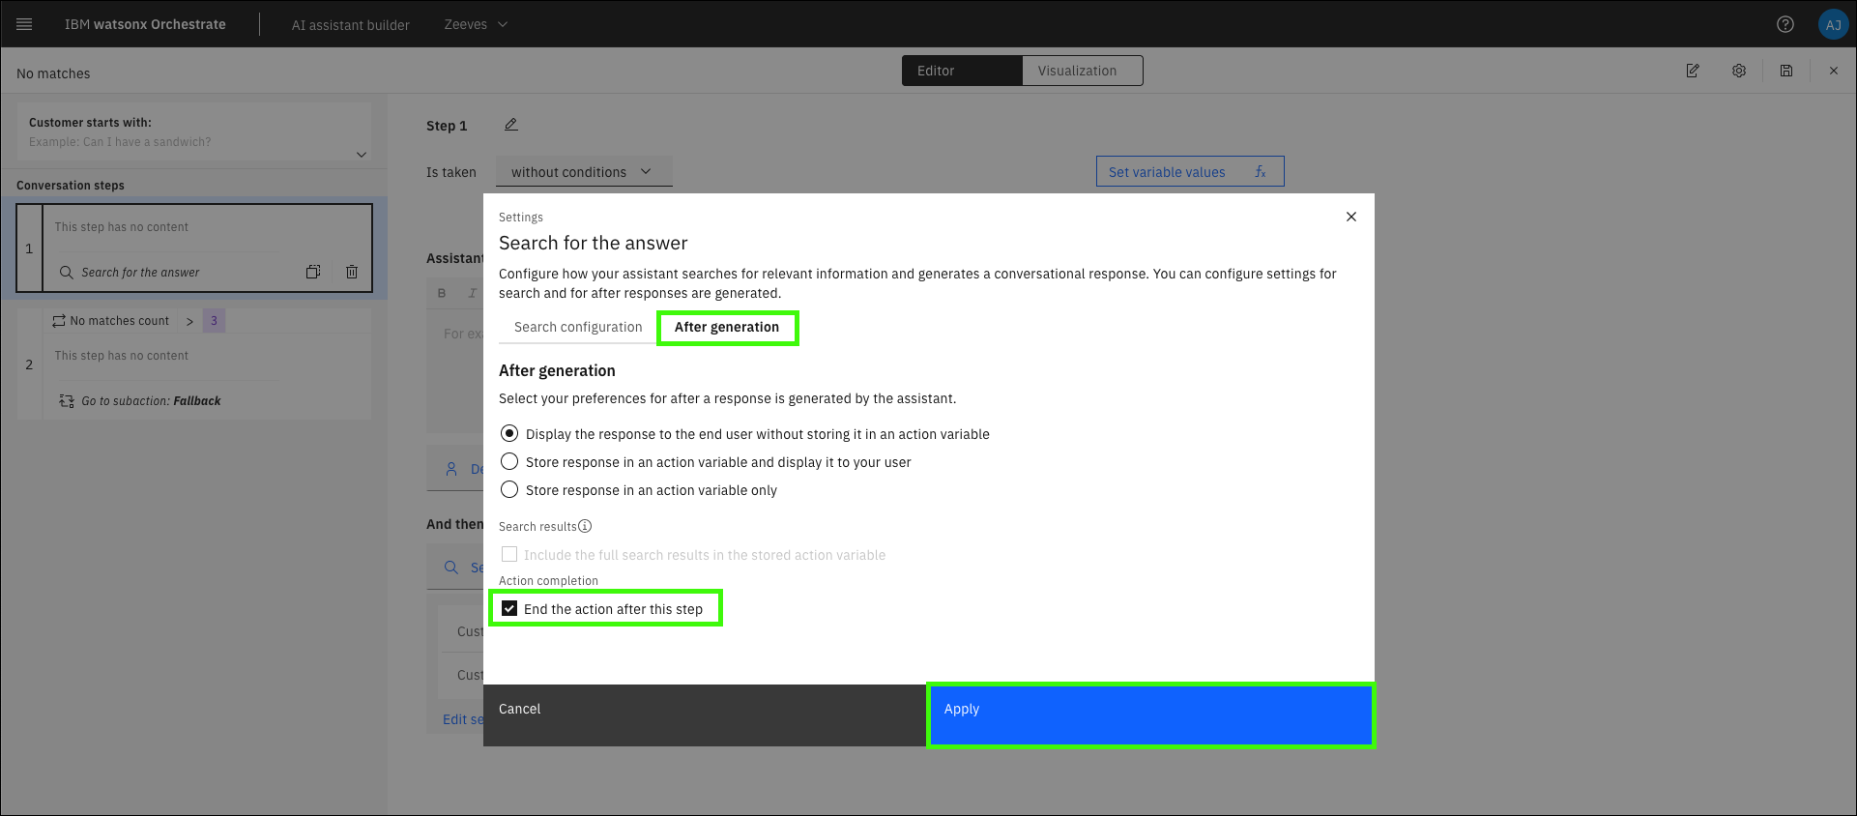Click the Apply button
1857x816 pixels.
[x=1150, y=715]
